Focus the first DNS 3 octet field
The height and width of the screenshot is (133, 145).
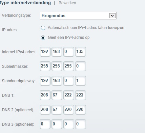click(x=45, y=124)
